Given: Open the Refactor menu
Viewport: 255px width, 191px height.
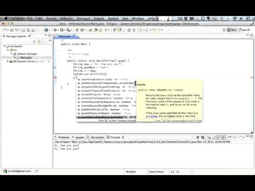Looking at the screenshot, I should (67, 19).
